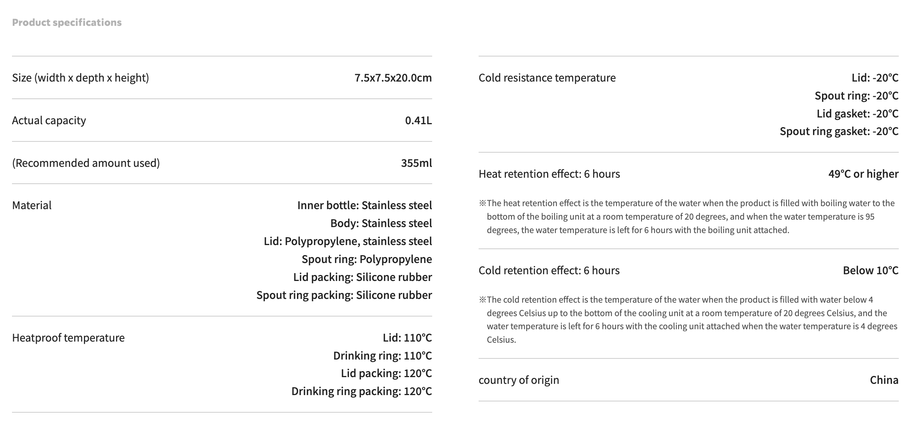
Task: Click the 355ml recommended amount value
Action: coord(416,163)
